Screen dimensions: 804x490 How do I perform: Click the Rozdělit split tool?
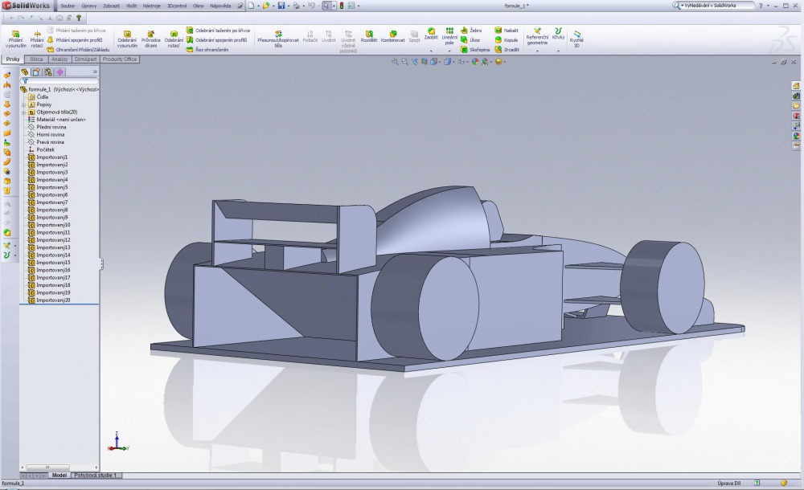tap(369, 36)
